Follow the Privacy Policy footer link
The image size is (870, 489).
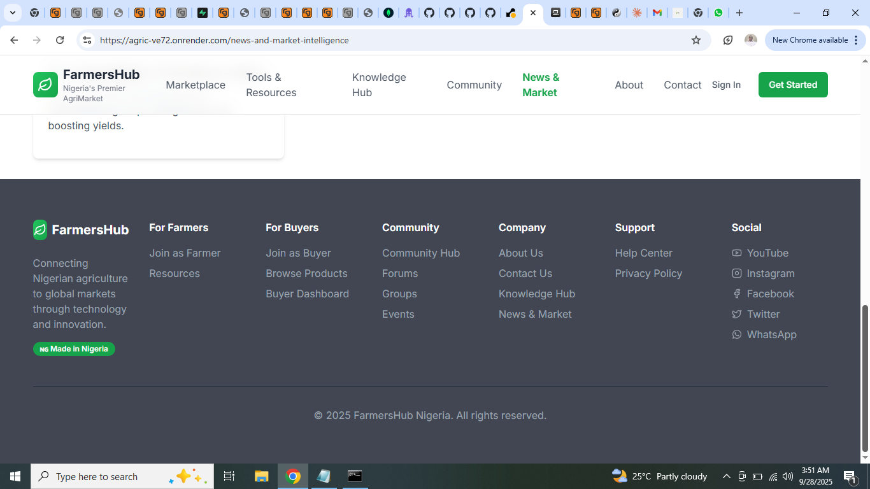[648, 273]
